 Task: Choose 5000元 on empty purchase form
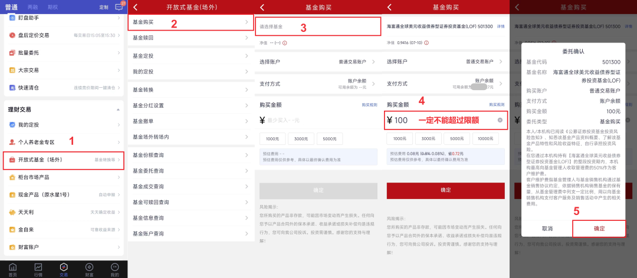[330, 139]
